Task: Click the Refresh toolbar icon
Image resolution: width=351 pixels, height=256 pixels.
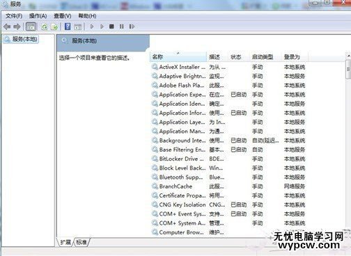Action: (x=44, y=26)
